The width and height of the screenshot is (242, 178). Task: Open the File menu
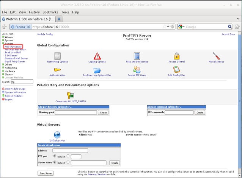click(4, 12)
